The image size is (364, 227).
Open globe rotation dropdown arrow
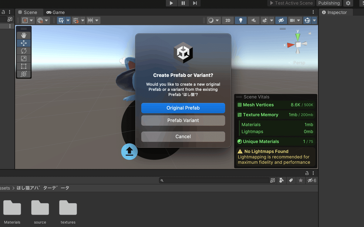47,20
